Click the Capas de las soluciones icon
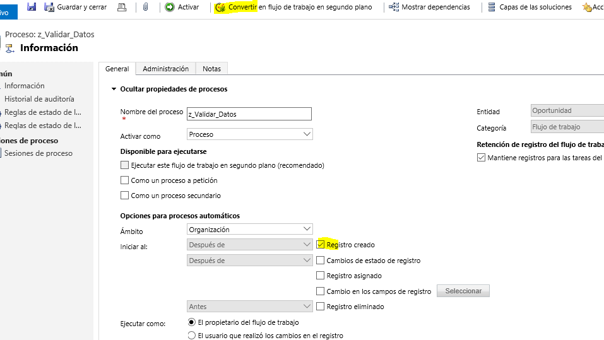 point(492,7)
